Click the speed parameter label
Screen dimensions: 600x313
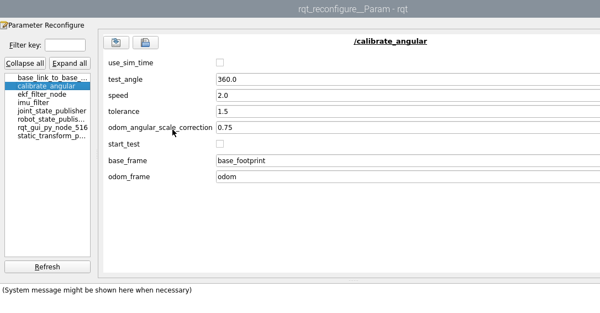point(118,96)
